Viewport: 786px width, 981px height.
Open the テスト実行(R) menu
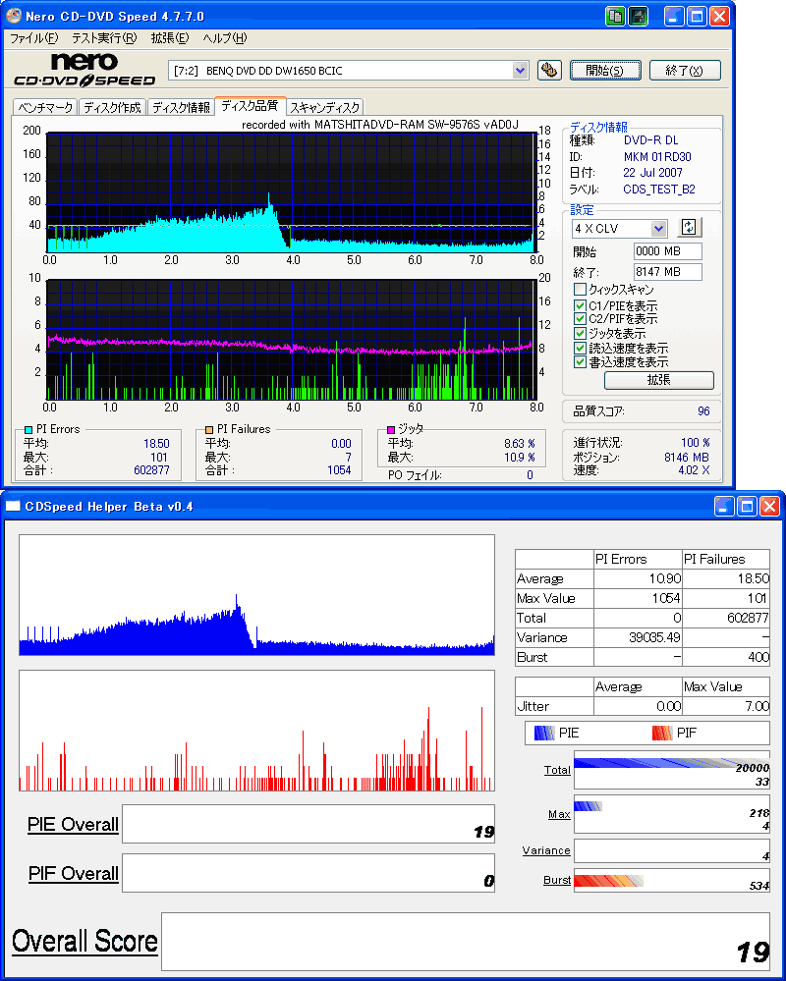click(x=104, y=38)
